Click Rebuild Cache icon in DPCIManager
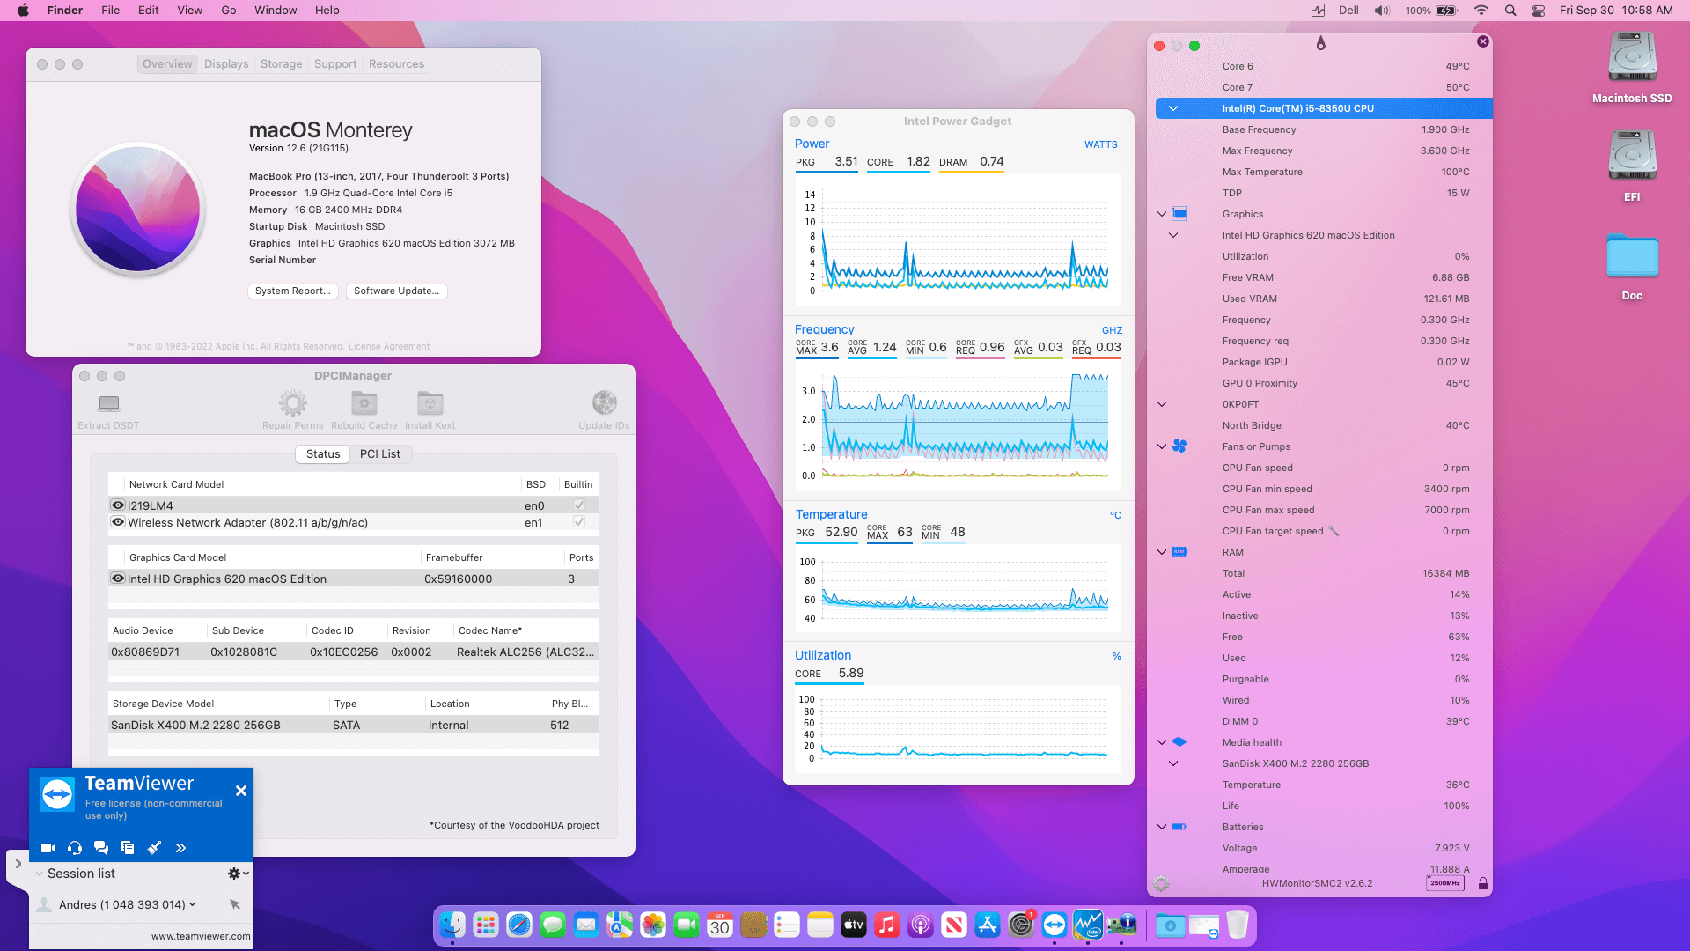This screenshot has width=1690, height=951. coord(364,403)
